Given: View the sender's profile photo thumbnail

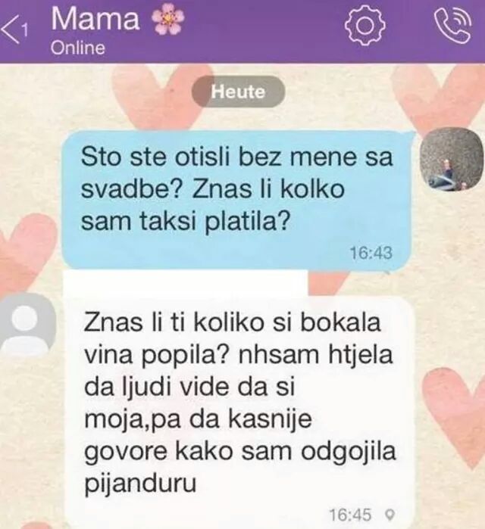Looking at the screenshot, I should point(451,160).
